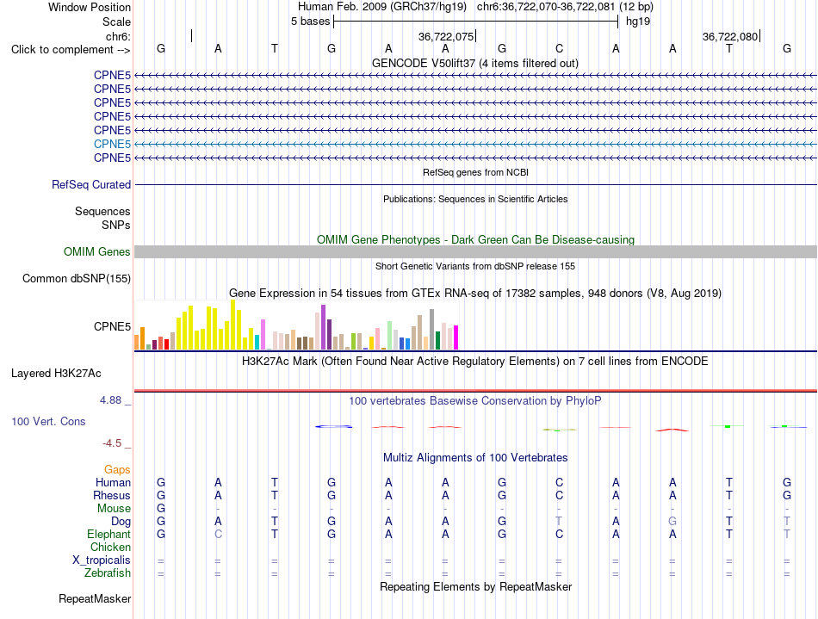
Task: Open 'Short Genetic Variants from dbSNP release 155'
Action: [475, 266]
